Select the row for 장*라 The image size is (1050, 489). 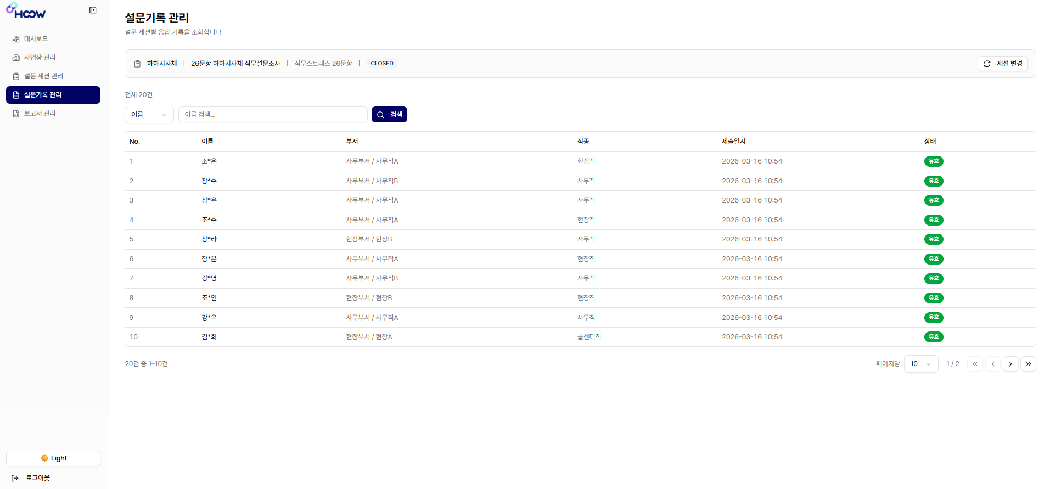(x=580, y=239)
